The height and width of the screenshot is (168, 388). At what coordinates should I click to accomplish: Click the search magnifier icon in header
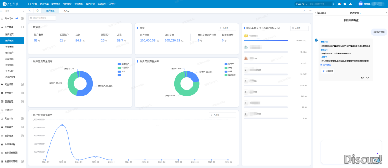pyautogui.click(x=333, y=4)
